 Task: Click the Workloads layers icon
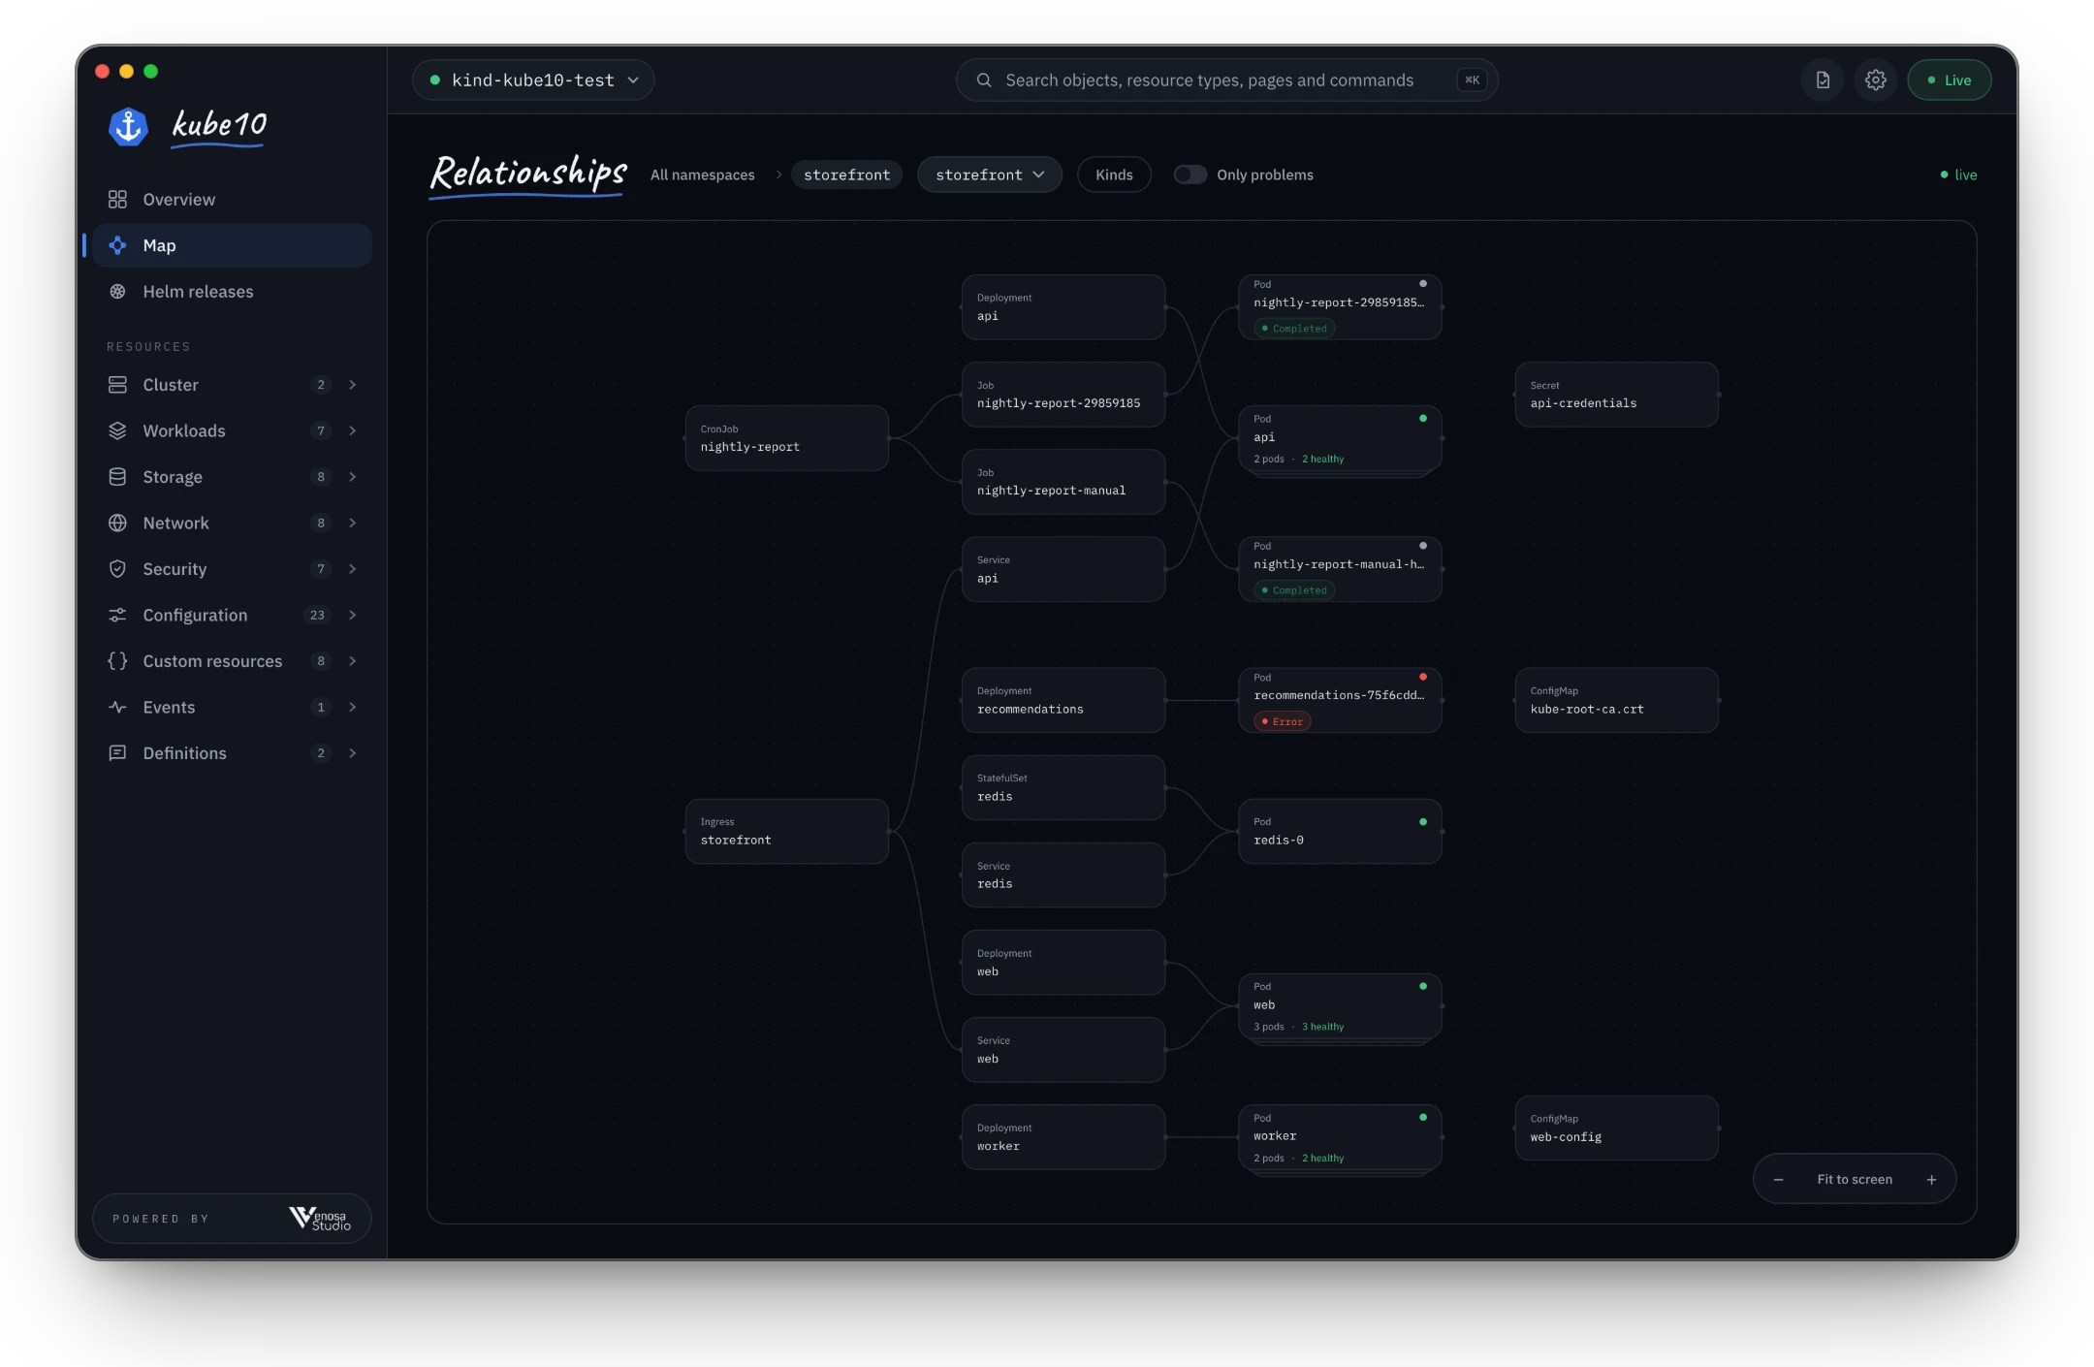(117, 430)
